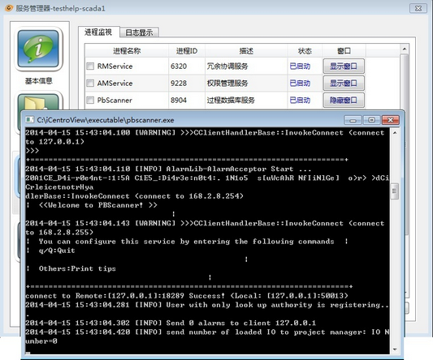Click 已启动 status of RMService

[x=300, y=66]
